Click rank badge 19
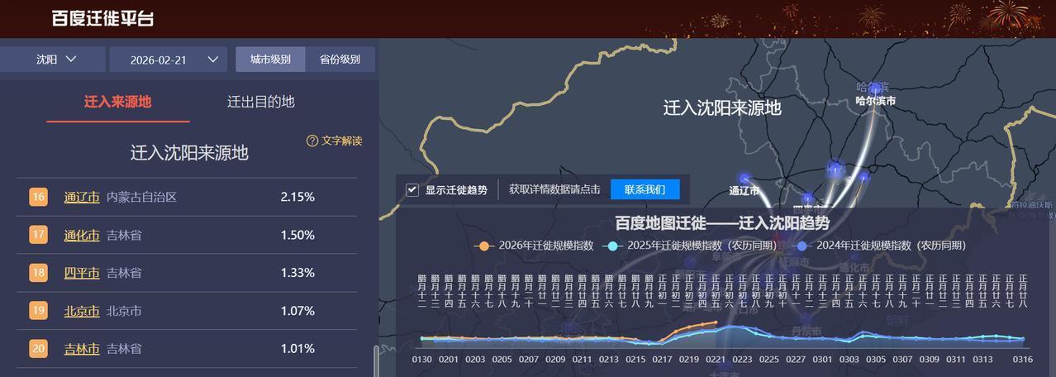The width and height of the screenshot is (1056, 377). click(x=39, y=311)
